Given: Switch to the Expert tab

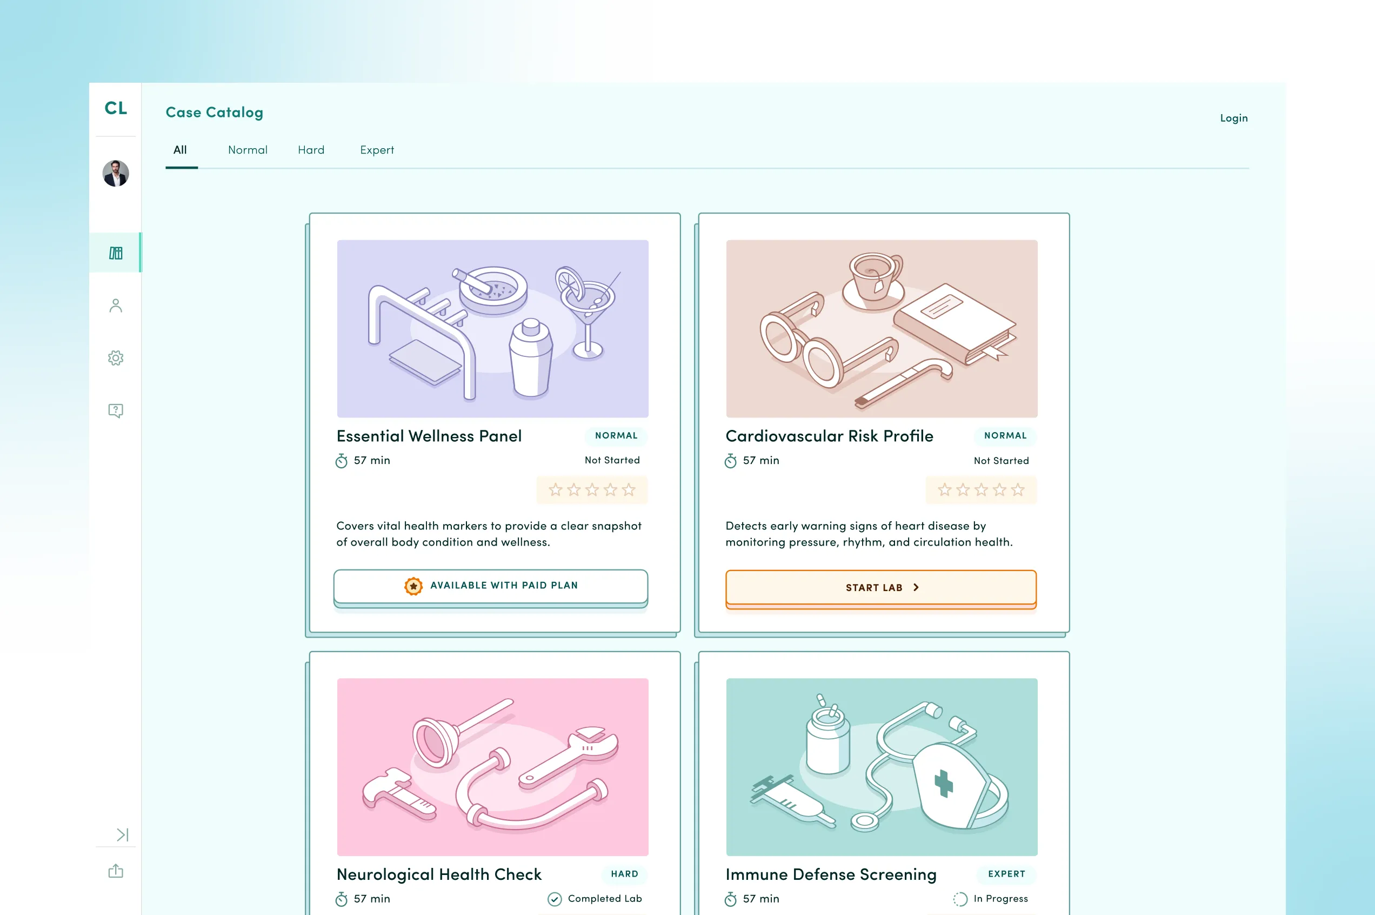Looking at the screenshot, I should click(377, 150).
